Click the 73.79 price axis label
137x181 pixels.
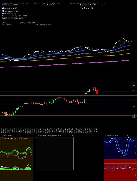133,114
